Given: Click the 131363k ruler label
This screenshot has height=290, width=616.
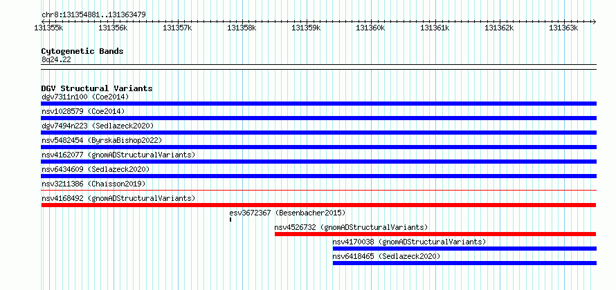Looking at the screenshot, I should pyautogui.click(x=564, y=28).
